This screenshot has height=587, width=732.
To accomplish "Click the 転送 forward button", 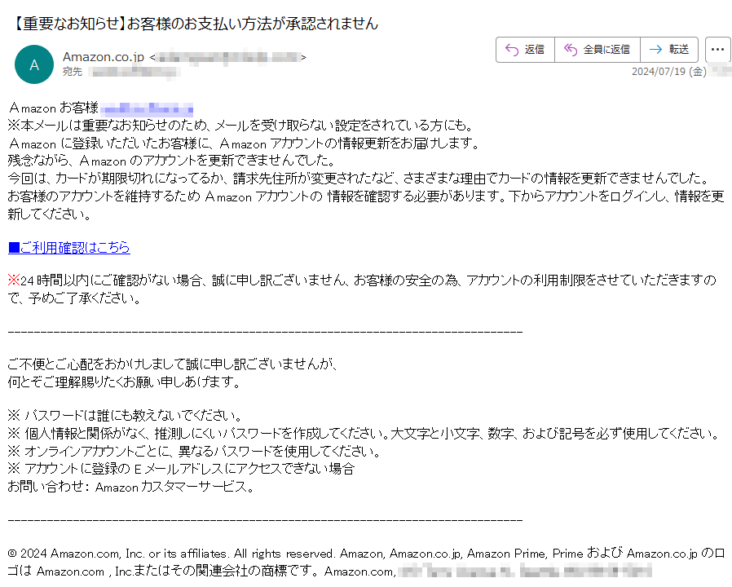I will tap(669, 50).
